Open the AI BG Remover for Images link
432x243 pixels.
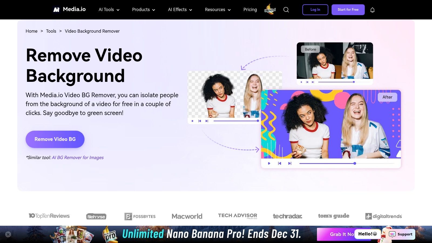coord(77,157)
